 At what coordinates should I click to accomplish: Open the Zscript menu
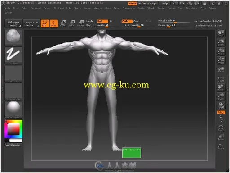(x=9, y=13)
